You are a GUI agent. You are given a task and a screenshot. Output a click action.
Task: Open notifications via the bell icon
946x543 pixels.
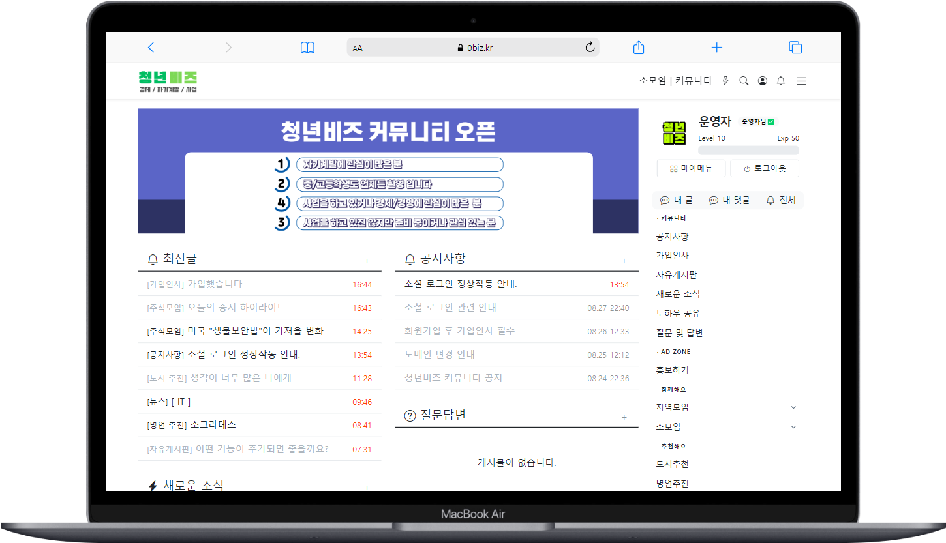click(780, 81)
